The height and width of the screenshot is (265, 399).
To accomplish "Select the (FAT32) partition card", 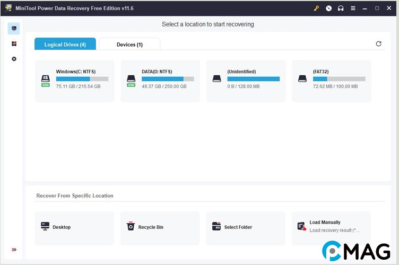I will [332, 81].
